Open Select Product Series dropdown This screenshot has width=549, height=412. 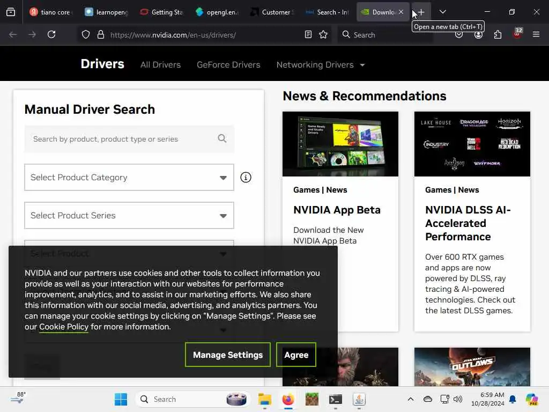(x=129, y=216)
